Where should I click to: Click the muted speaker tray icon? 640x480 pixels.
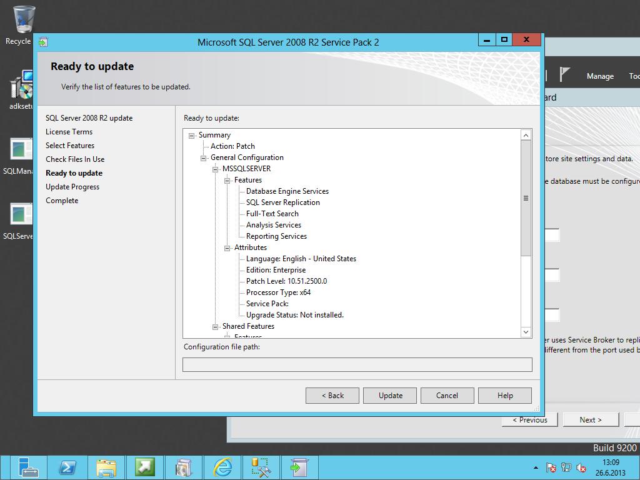(x=581, y=467)
